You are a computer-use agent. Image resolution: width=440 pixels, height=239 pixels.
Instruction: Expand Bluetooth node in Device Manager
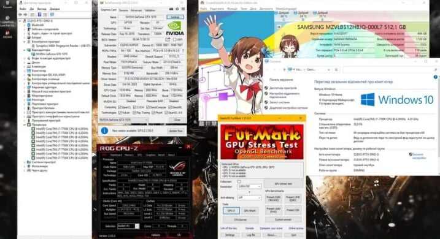25,25
